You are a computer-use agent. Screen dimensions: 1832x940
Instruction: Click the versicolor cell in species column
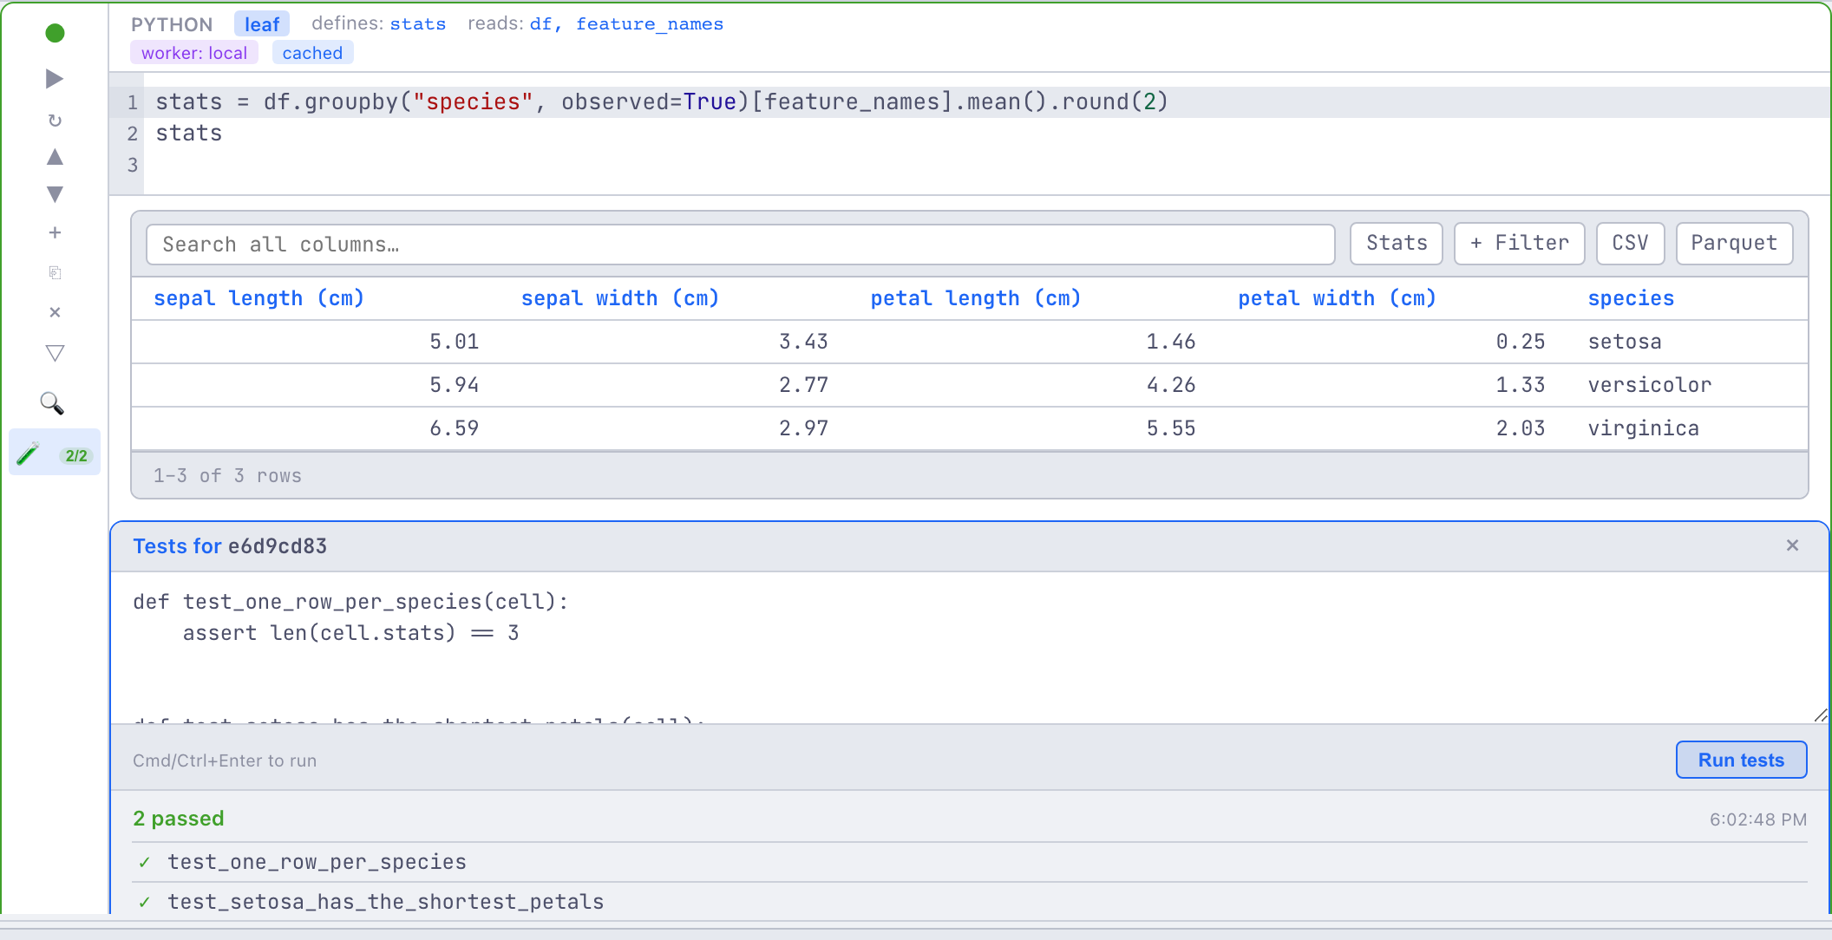1650,385
